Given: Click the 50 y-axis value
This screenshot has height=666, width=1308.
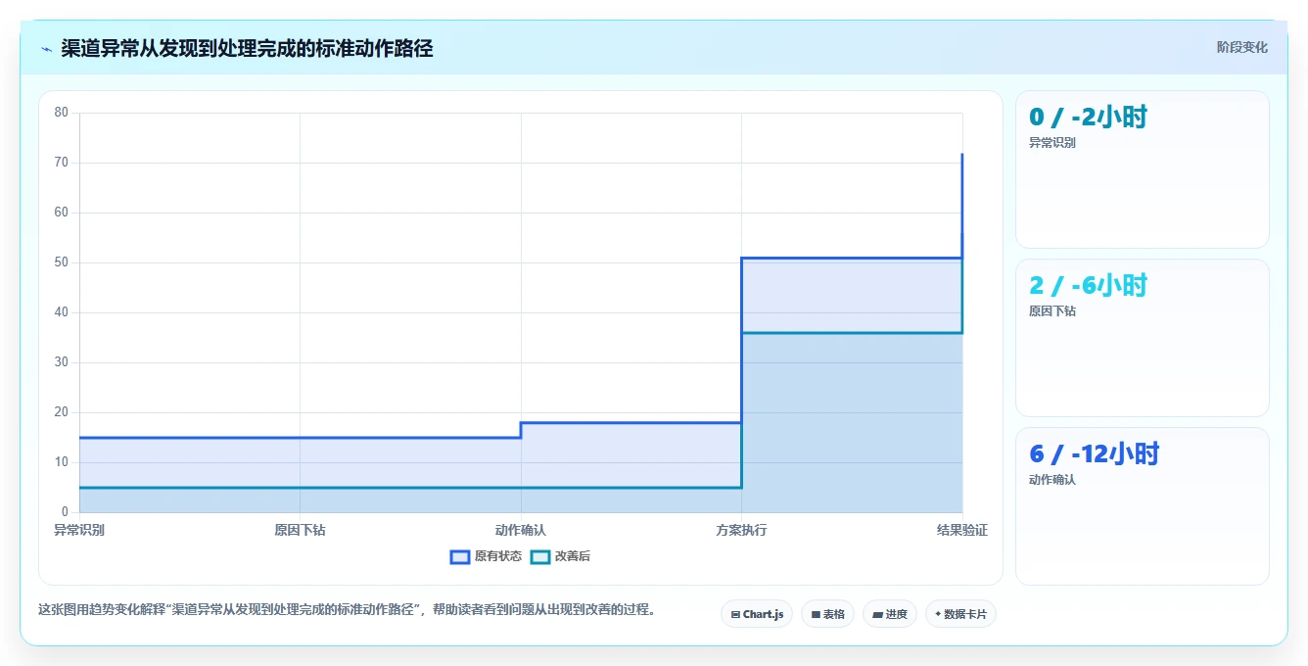Looking at the screenshot, I should point(62,262).
